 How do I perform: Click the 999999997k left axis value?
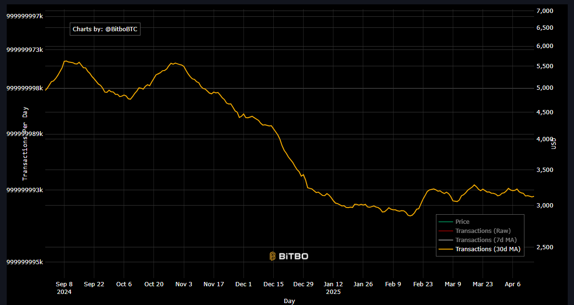tap(25, 16)
